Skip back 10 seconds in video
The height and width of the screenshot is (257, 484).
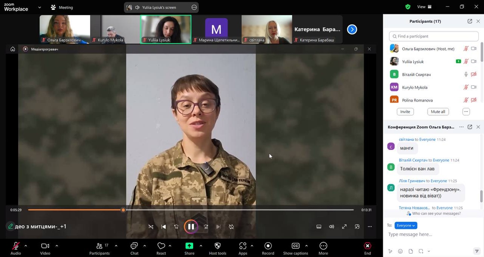176,227
